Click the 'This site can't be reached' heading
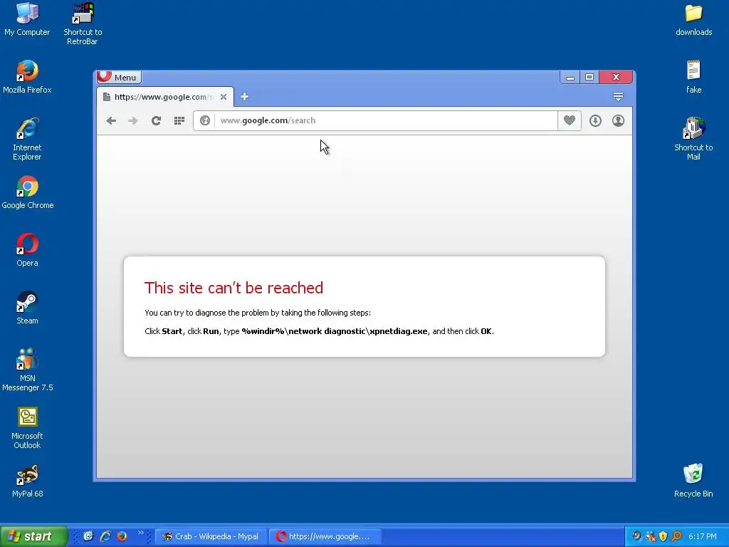Screen dimensions: 729x547 click(234, 288)
